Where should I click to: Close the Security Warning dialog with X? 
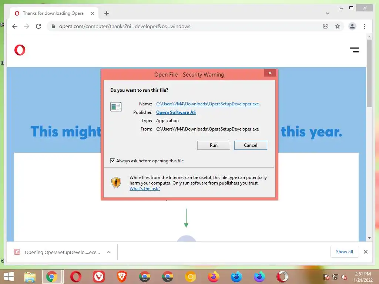pyautogui.click(x=270, y=73)
